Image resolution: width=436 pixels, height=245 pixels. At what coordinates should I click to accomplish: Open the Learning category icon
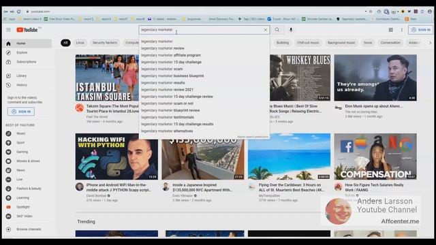tap(9, 198)
